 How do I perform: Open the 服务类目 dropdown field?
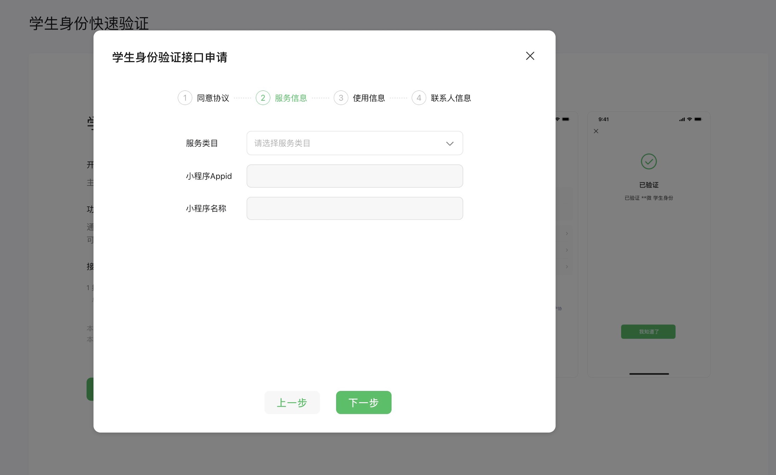346,143
